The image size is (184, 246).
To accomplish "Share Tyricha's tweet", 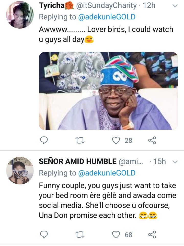I will 152,140.
